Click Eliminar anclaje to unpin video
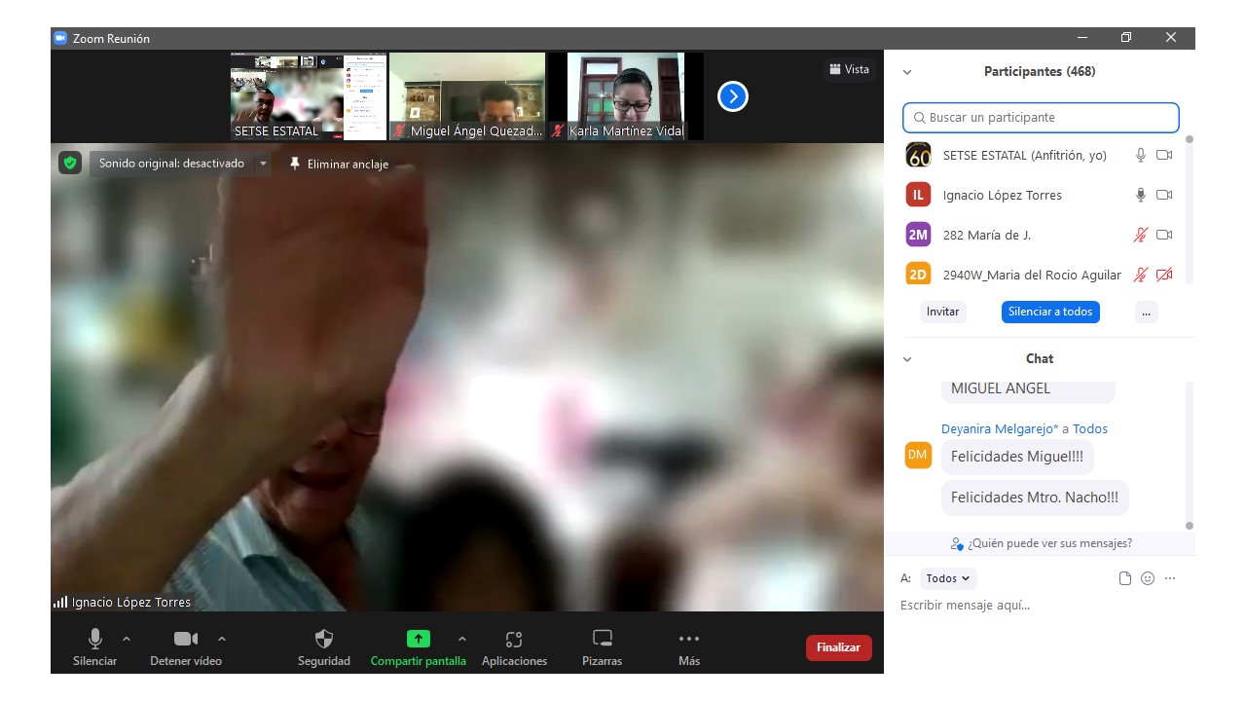Screen dimensions: 1246x701 coord(339,164)
